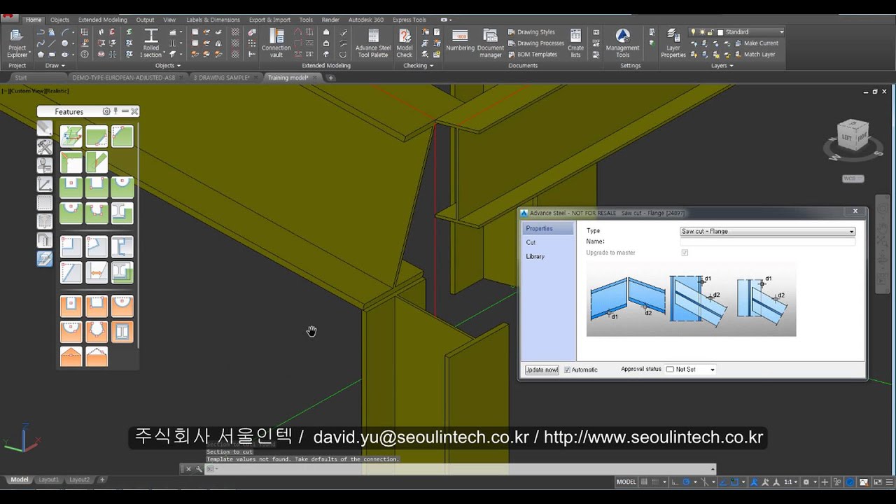Open the Layout1 tab

tap(49, 479)
